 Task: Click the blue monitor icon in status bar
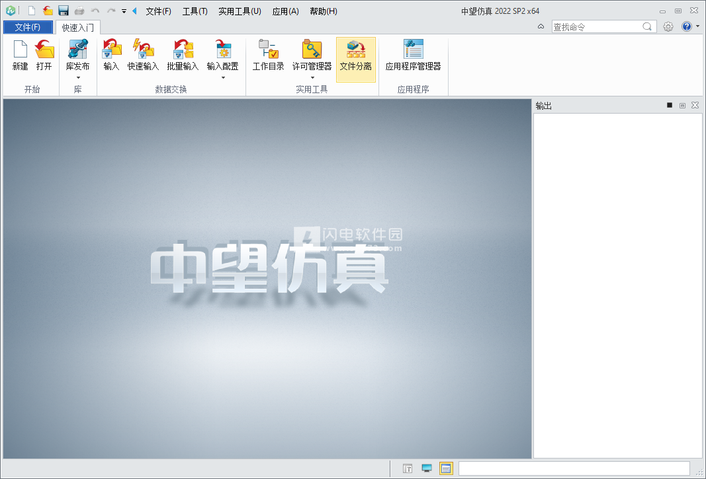point(427,468)
